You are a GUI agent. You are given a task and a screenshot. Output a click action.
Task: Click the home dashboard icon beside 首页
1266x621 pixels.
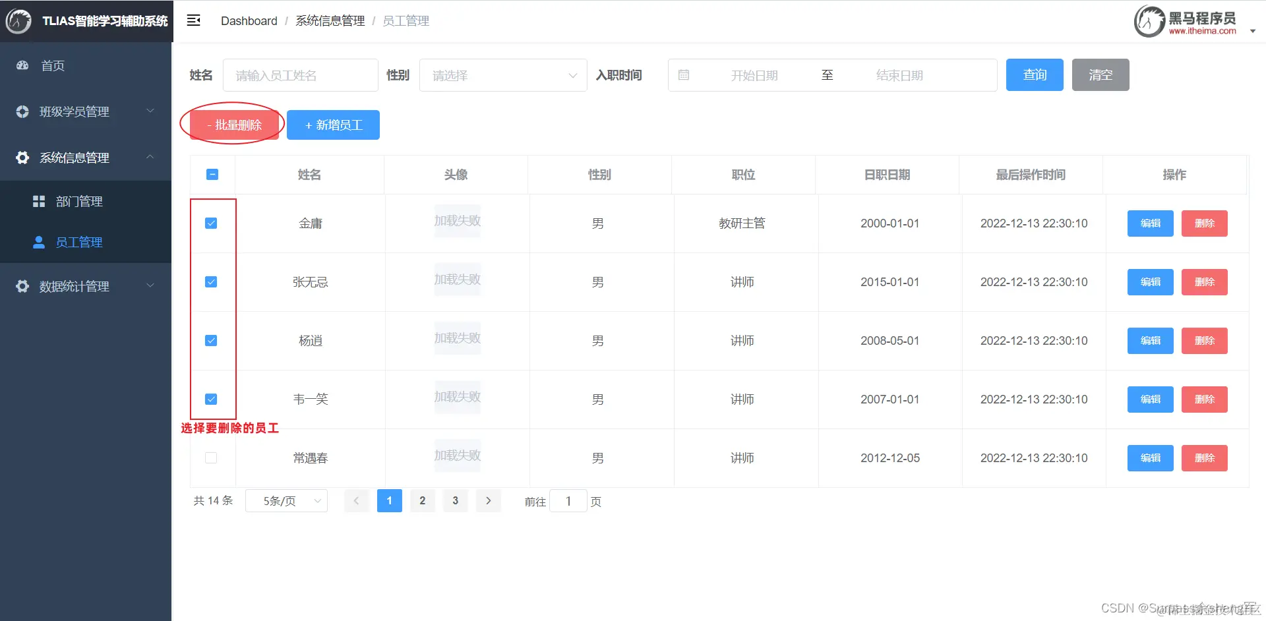click(22, 65)
